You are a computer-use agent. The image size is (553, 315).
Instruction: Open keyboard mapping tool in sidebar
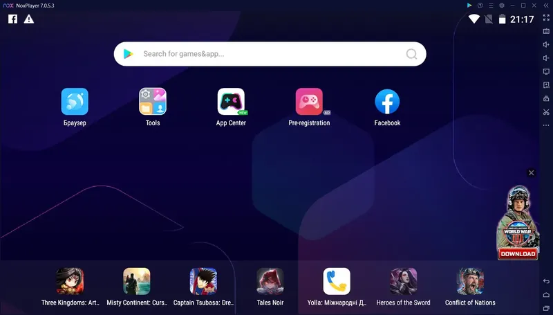546,31
